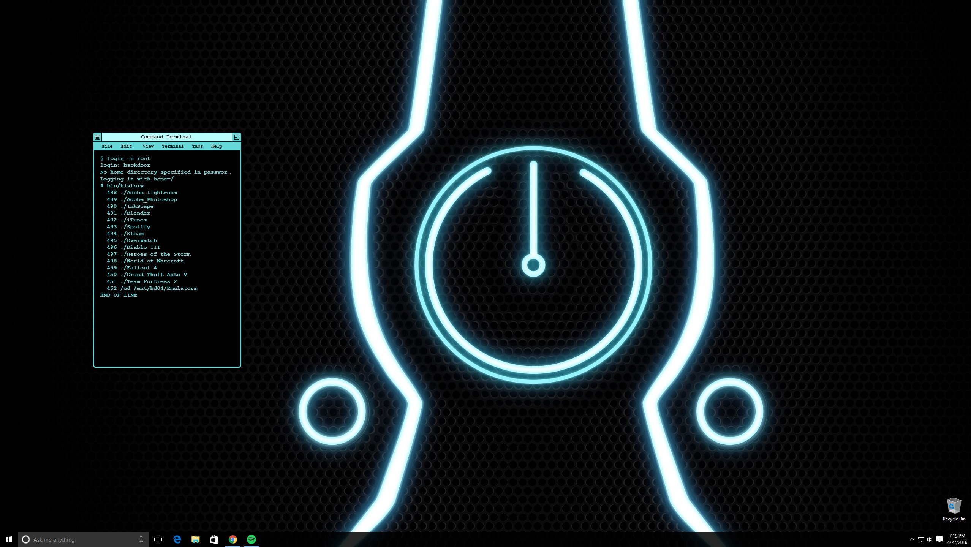971x547 pixels.
Task: Open File Explorer from taskbar
Action: pos(195,539)
